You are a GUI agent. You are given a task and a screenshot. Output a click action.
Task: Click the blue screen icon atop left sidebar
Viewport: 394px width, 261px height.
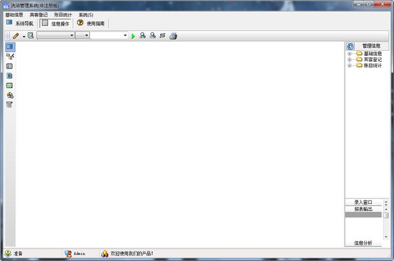point(10,47)
